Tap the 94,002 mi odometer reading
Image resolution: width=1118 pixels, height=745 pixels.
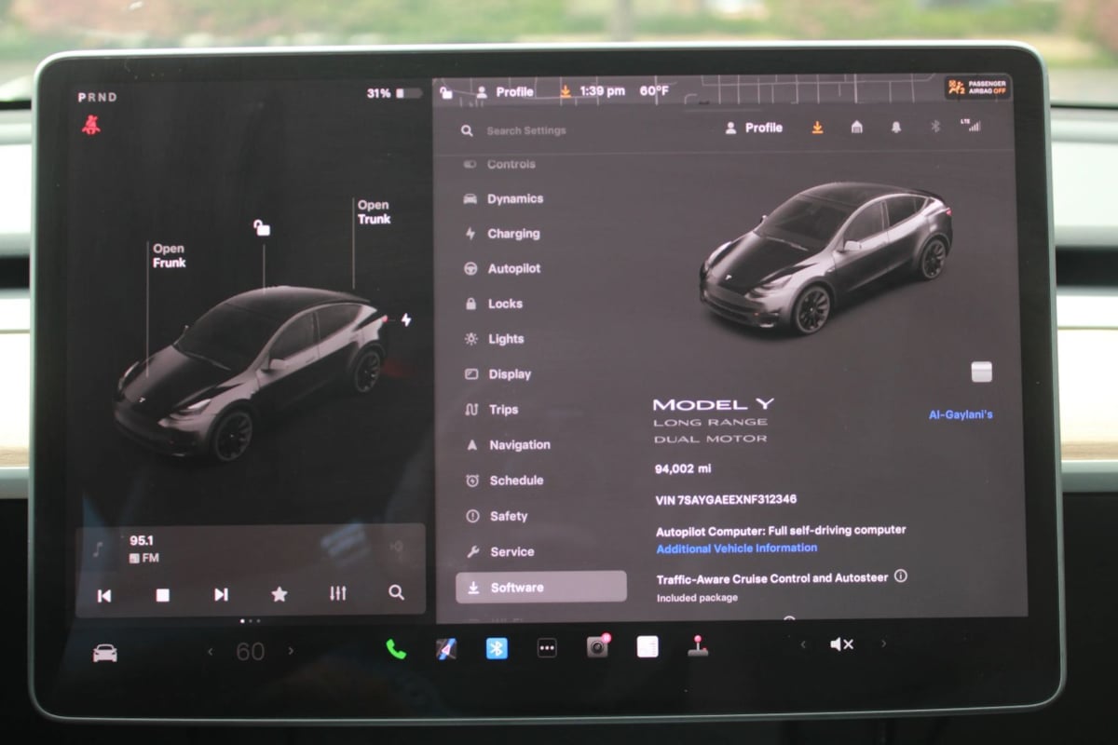click(x=683, y=469)
